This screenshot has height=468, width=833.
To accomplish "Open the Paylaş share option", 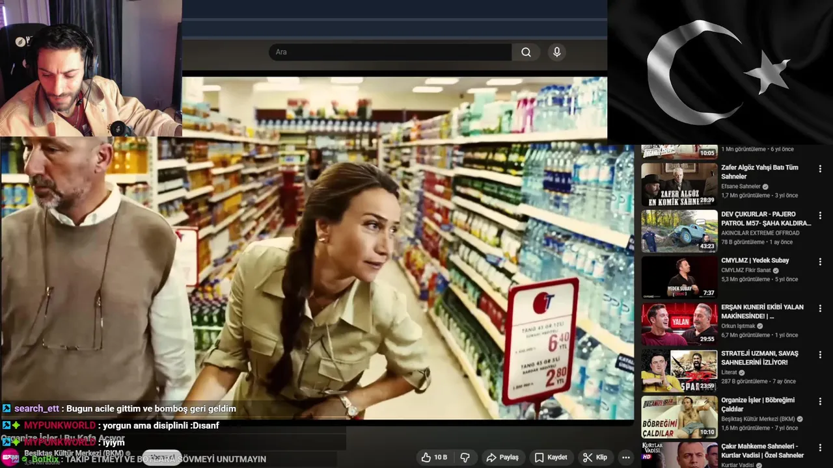I will pyautogui.click(x=502, y=458).
